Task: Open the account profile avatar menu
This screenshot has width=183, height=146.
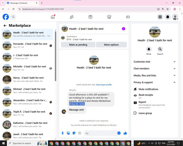Action: coord(175,17)
